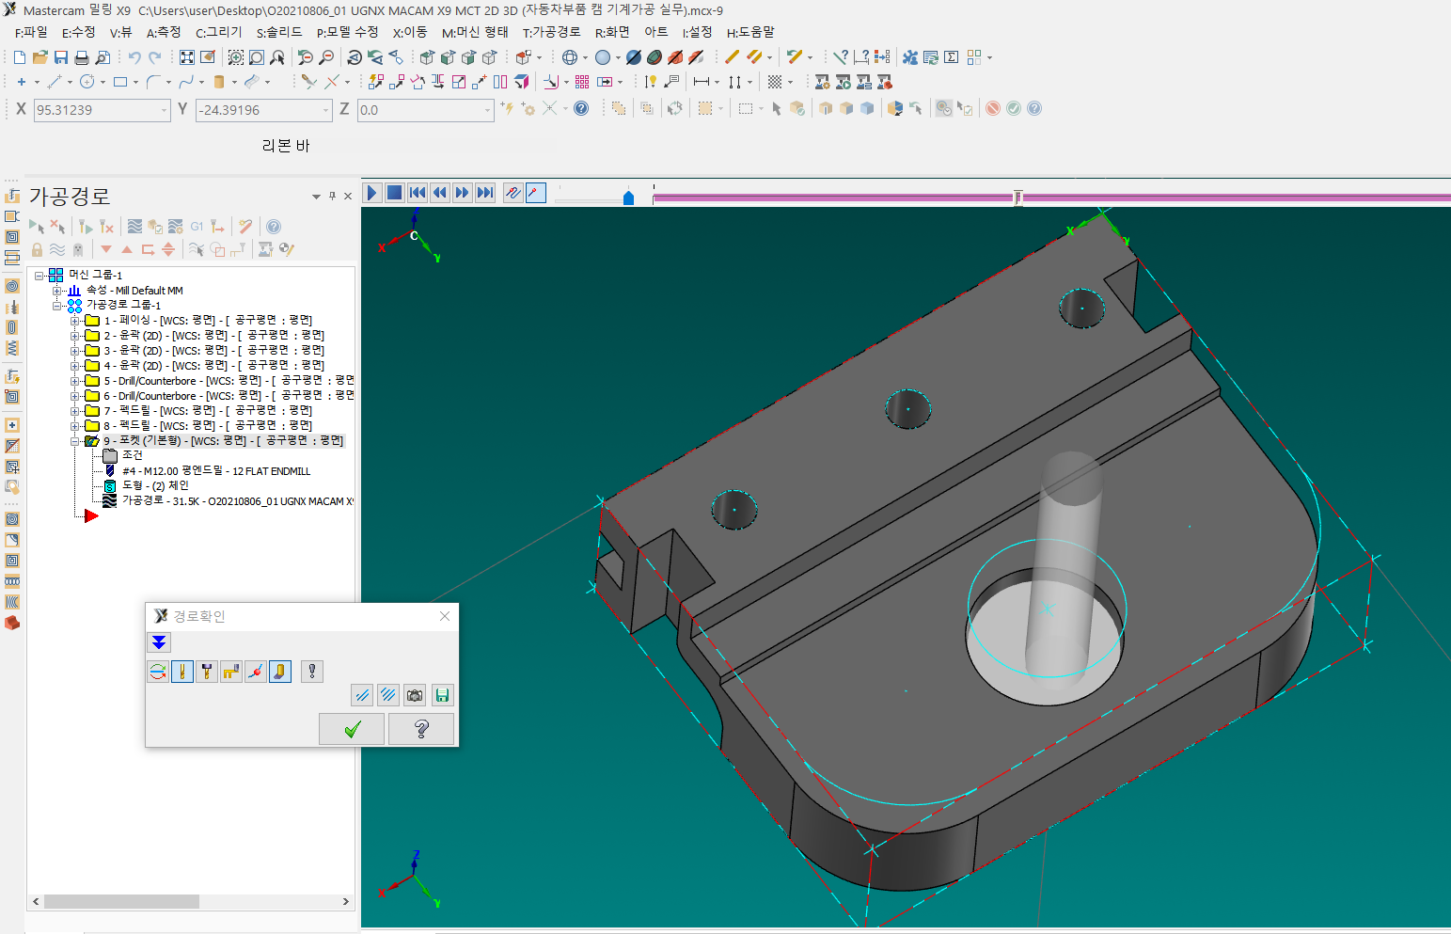Open the F:파일 menu
Image resolution: width=1451 pixels, height=934 pixels.
31,32
